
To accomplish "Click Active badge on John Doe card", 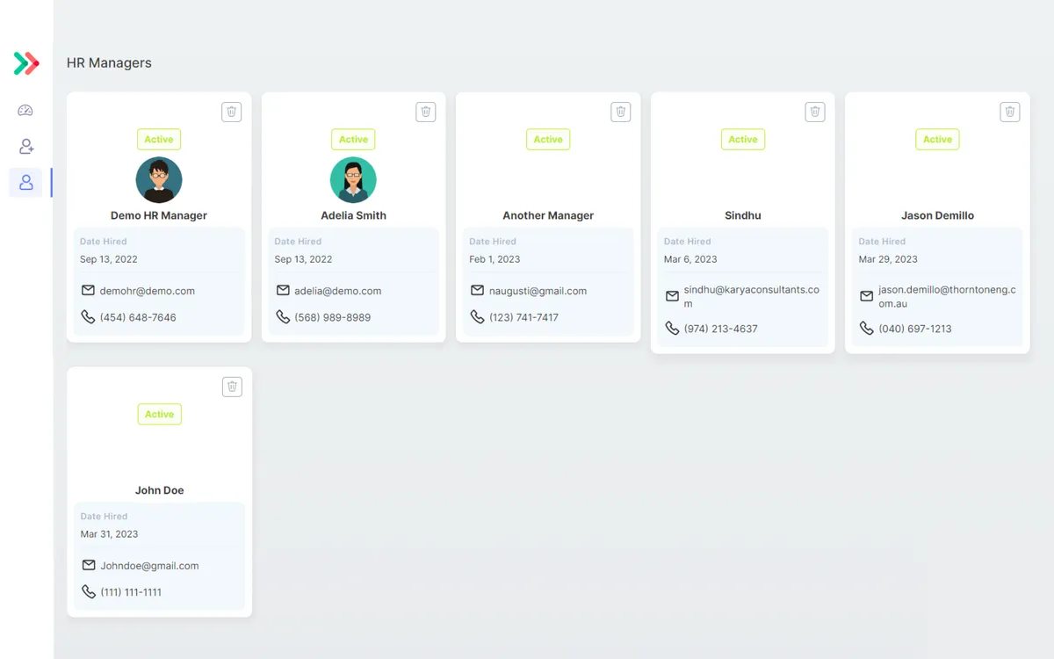I will pos(160,415).
